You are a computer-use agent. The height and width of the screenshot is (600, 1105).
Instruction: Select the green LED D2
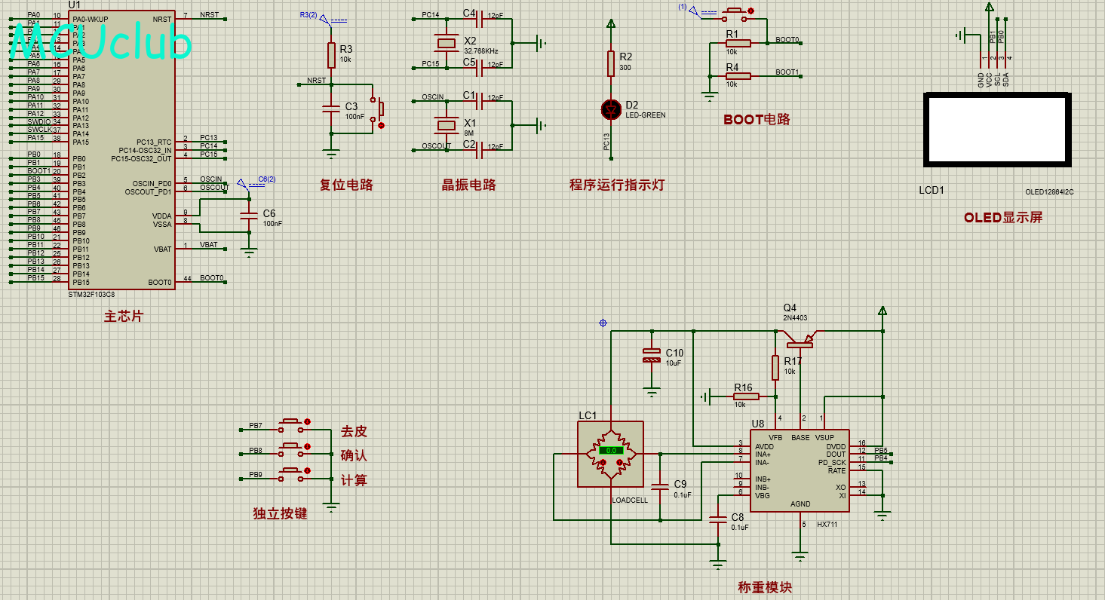click(611, 109)
